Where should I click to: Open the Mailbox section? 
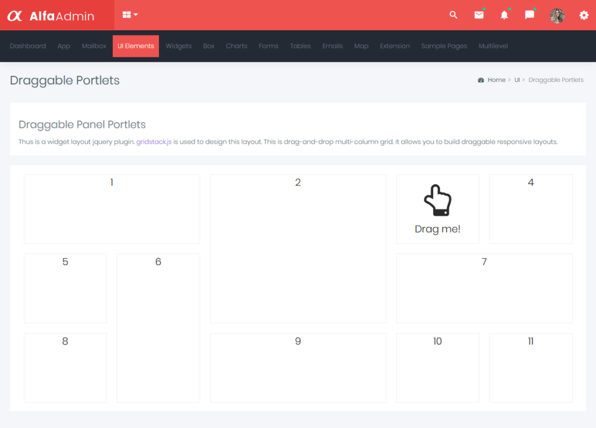94,46
